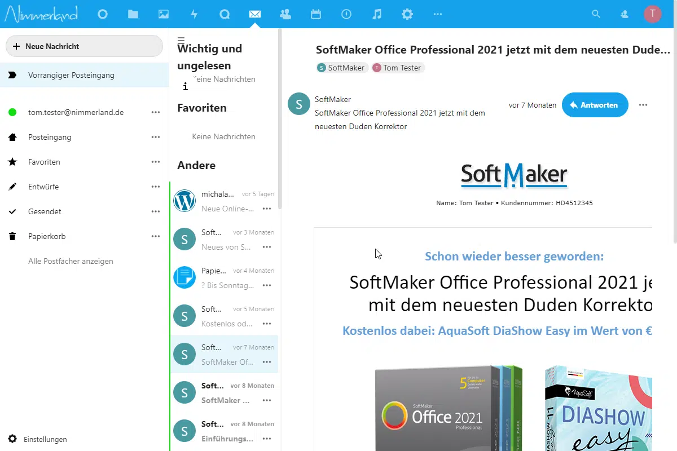The width and height of the screenshot is (677, 451).
Task: Open the three-dot menu for Gesendet
Action: coord(156,211)
